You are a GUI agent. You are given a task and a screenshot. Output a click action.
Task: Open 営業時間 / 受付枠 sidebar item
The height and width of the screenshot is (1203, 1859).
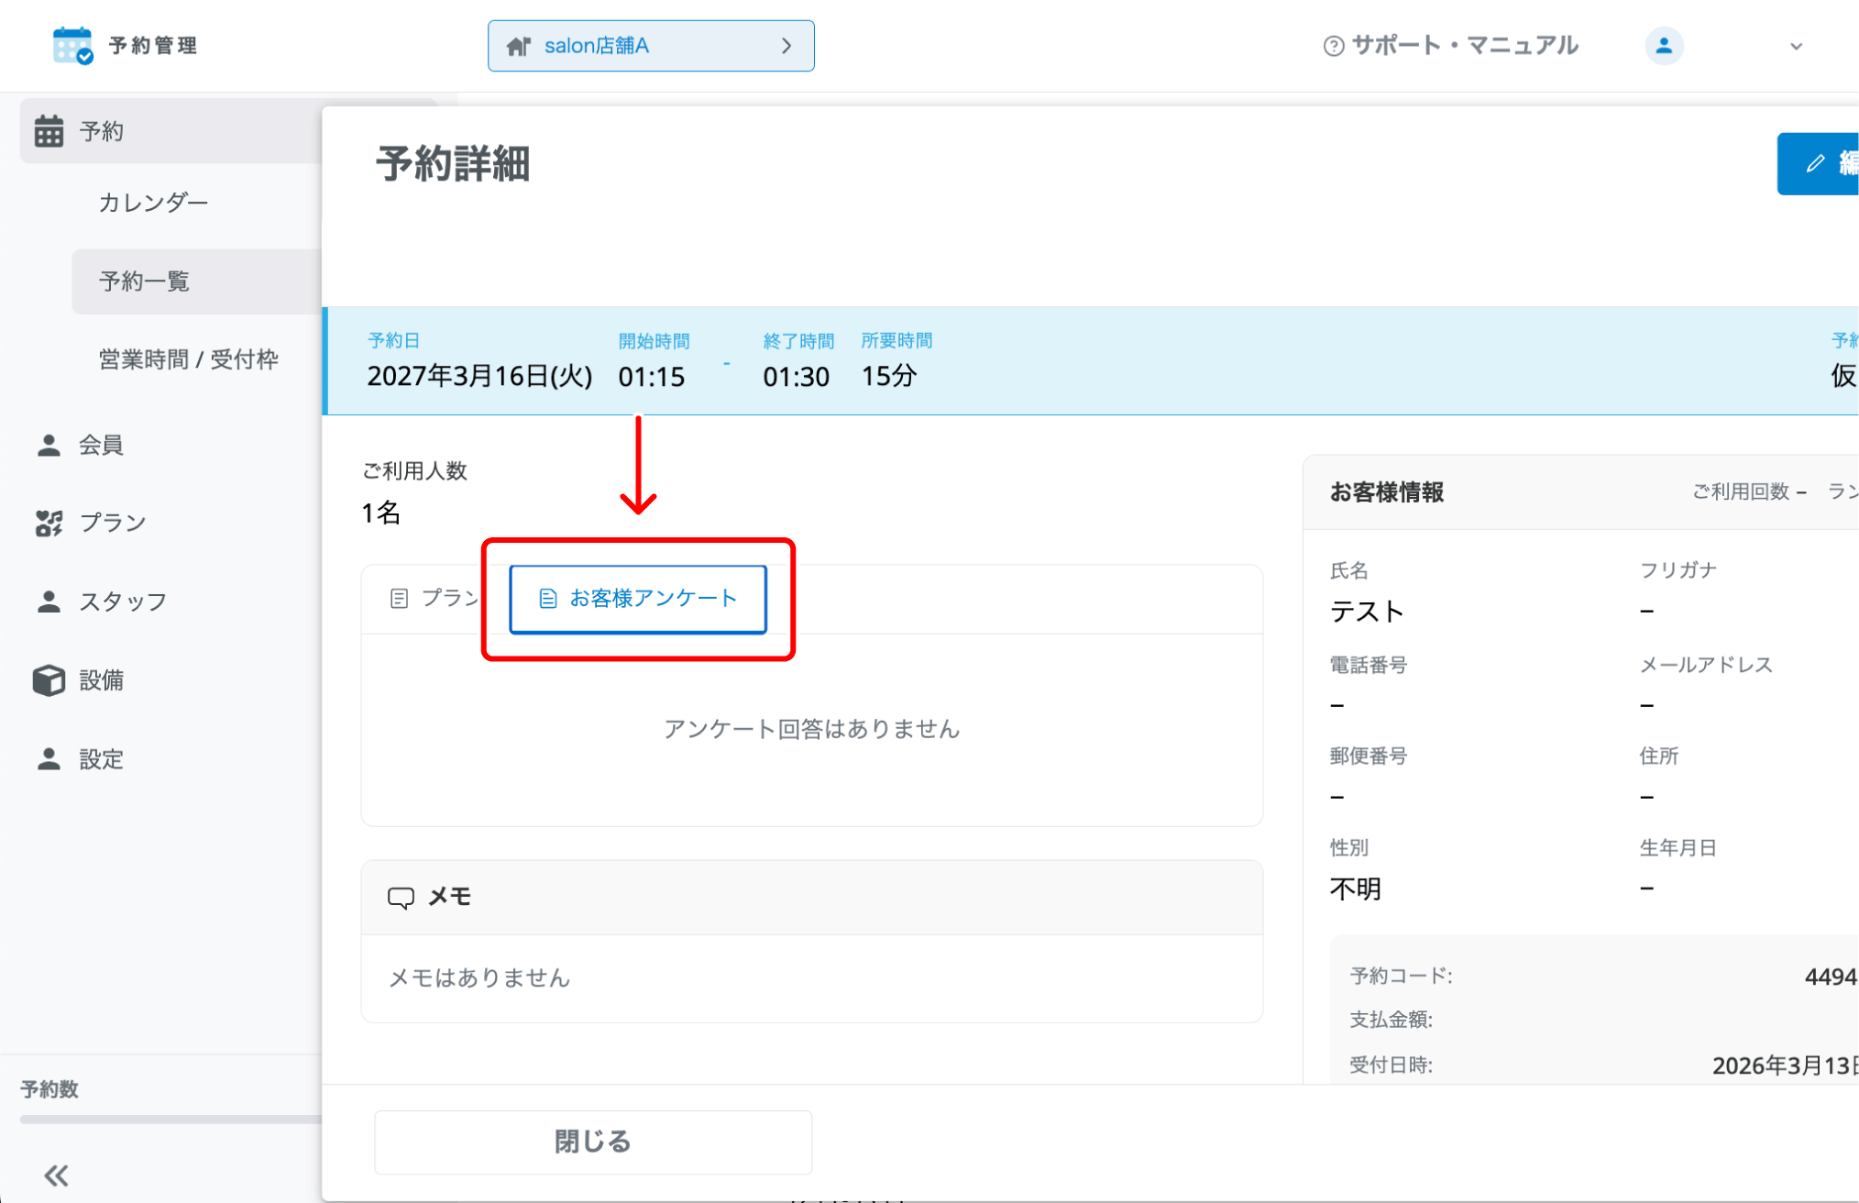[189, 359]
